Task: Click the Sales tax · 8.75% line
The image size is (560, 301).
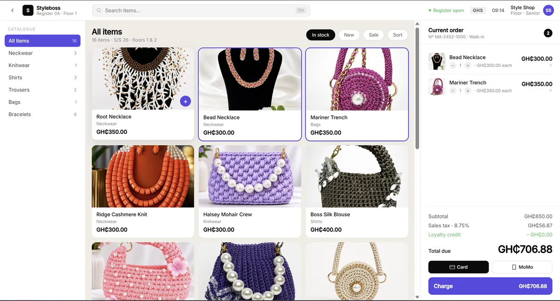Action: point(490,225)
